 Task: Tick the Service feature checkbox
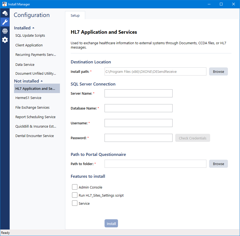pyautogui.click(x=75, y=203)
